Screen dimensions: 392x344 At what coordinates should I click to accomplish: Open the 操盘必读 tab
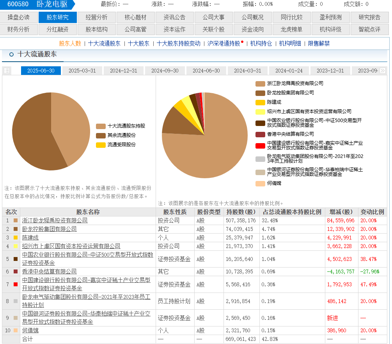point(19,17)
